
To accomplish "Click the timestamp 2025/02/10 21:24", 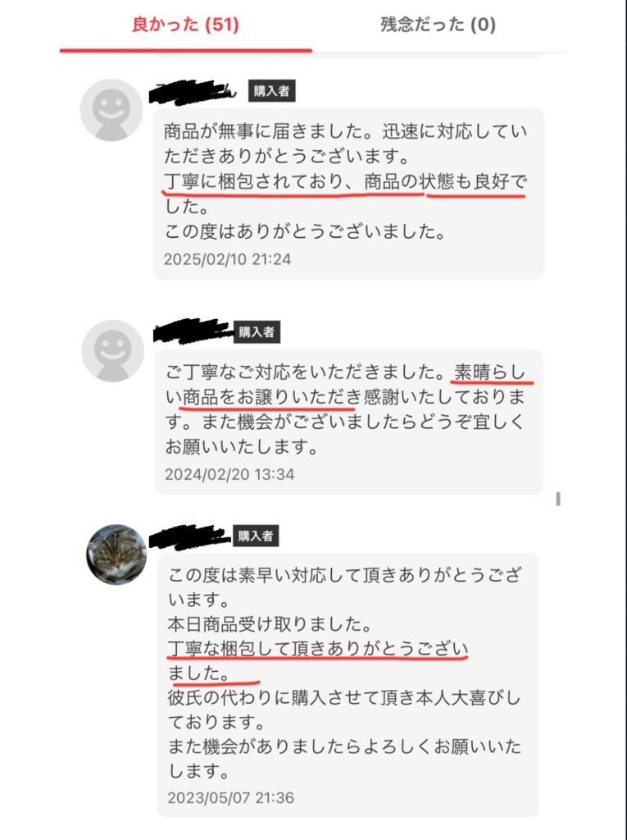I will [x=228, y=259].
